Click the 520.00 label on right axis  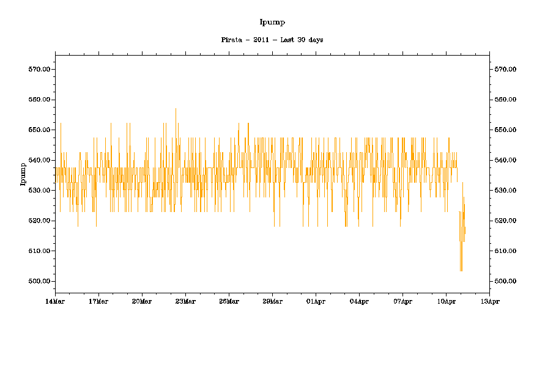pos(505,221)
